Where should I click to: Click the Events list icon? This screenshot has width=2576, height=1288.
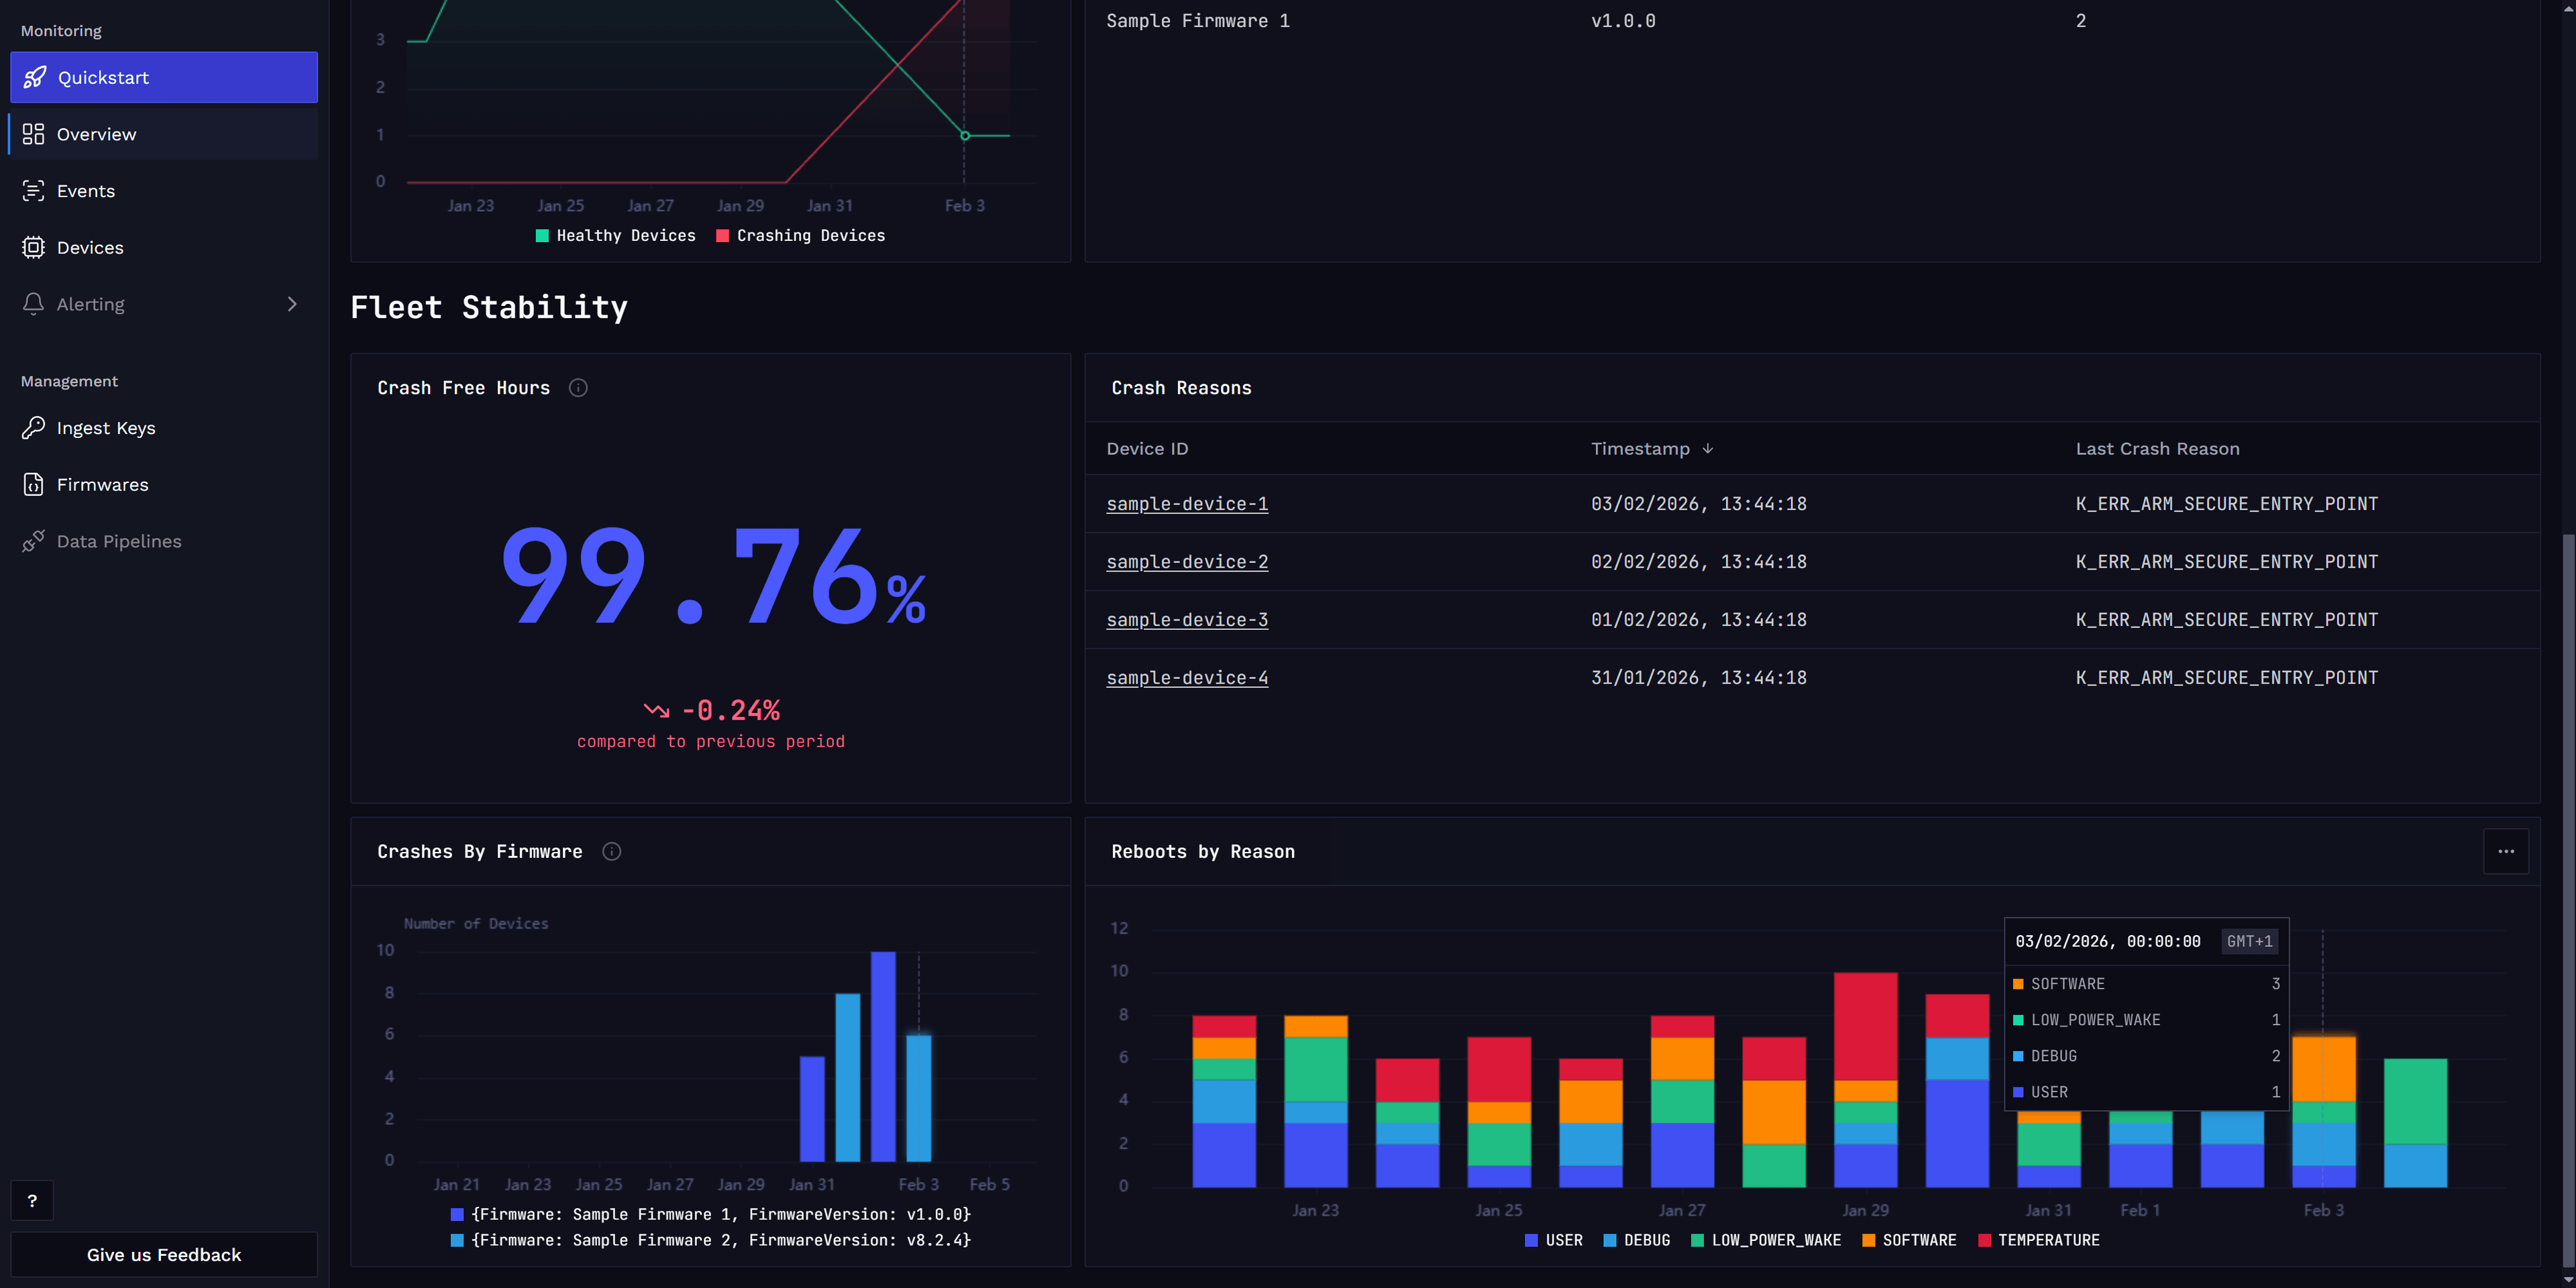[33, 191]
